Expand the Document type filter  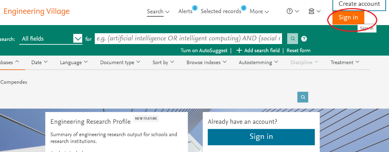(120, 62)
